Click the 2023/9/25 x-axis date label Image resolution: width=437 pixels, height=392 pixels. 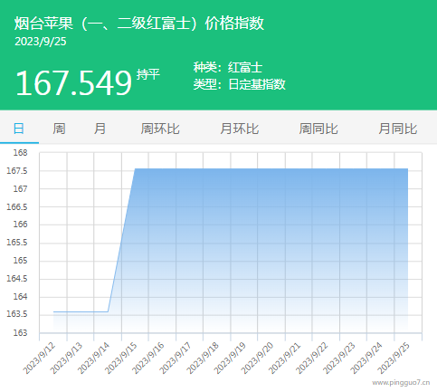[x=394, y=358]
